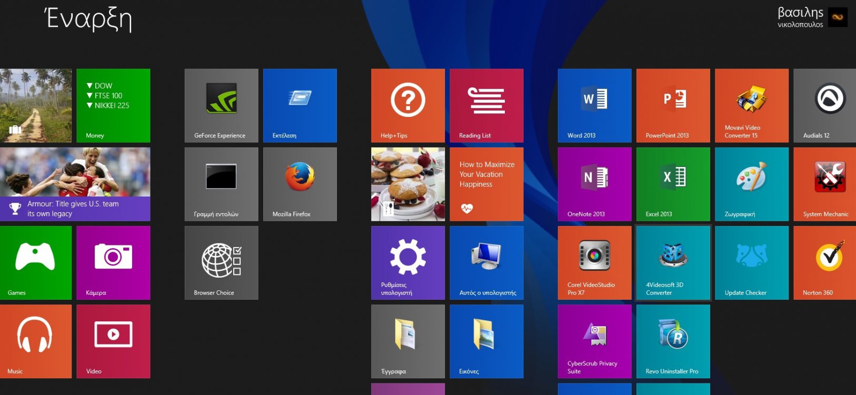Image resolution: width=856 pixels, height=395 pixels.
Task: Open the How to Maximize Your Vacation Happiness tile
Action: [x=486, y=184]
